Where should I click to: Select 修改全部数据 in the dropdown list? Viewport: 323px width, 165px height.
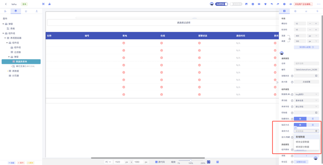[x=306, y=142]
